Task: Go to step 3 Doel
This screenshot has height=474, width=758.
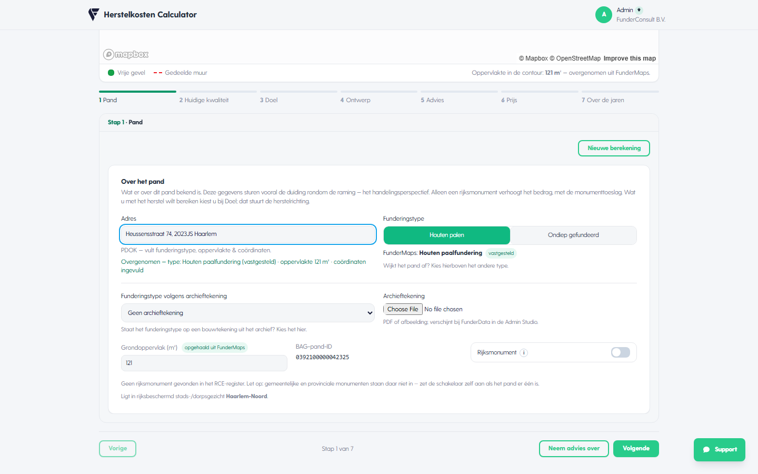Action: coord(298,96)
